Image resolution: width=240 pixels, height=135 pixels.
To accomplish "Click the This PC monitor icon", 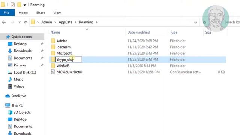I will 7,105.
